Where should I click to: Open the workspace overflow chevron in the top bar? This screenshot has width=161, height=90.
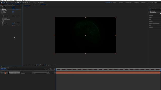click(x=148, y=2)
